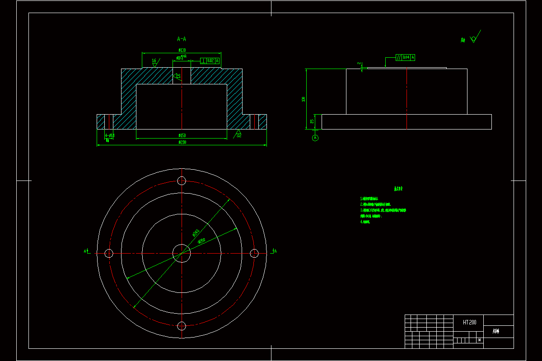Select the circled datum A symbol
542x361 pixels.
(315, 138)
